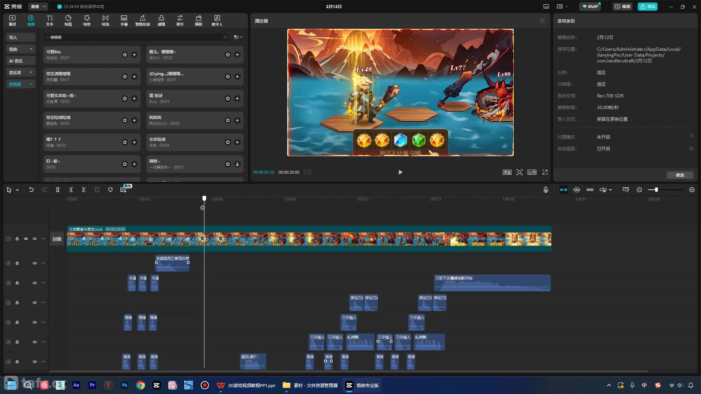Screen dimensions: 701x394
Task: Hide the main video track
Action: click(x=26, y=239)
